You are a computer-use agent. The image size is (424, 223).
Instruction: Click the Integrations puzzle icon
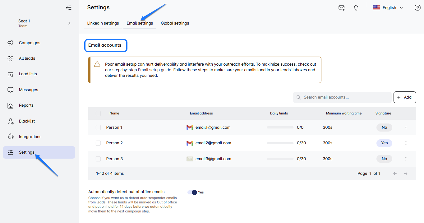pos(11,137)
